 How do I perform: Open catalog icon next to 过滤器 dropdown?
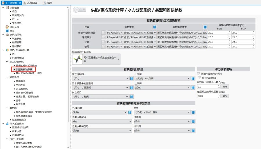pos(193,122)
